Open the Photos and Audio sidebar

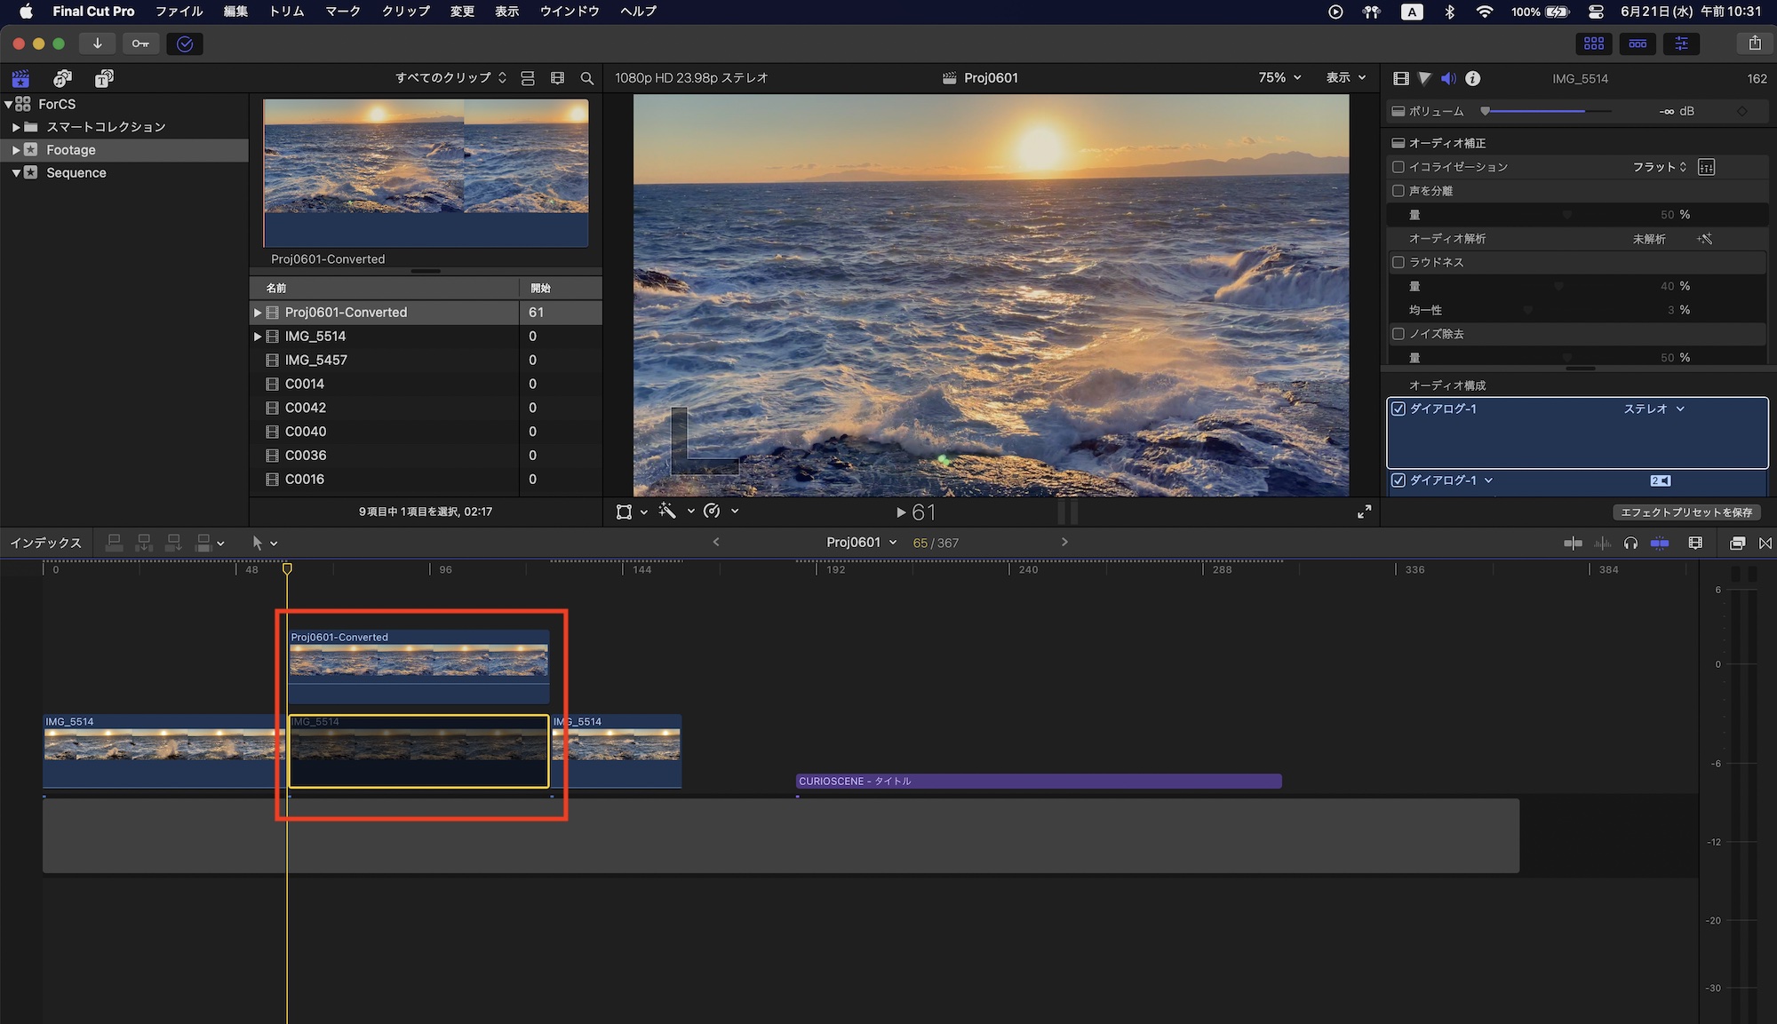[x=62, y=78]
